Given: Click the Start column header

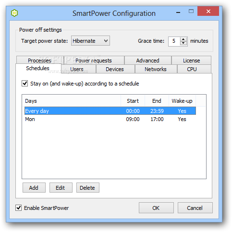Looking at the screenshot, I should coord(133,101).
